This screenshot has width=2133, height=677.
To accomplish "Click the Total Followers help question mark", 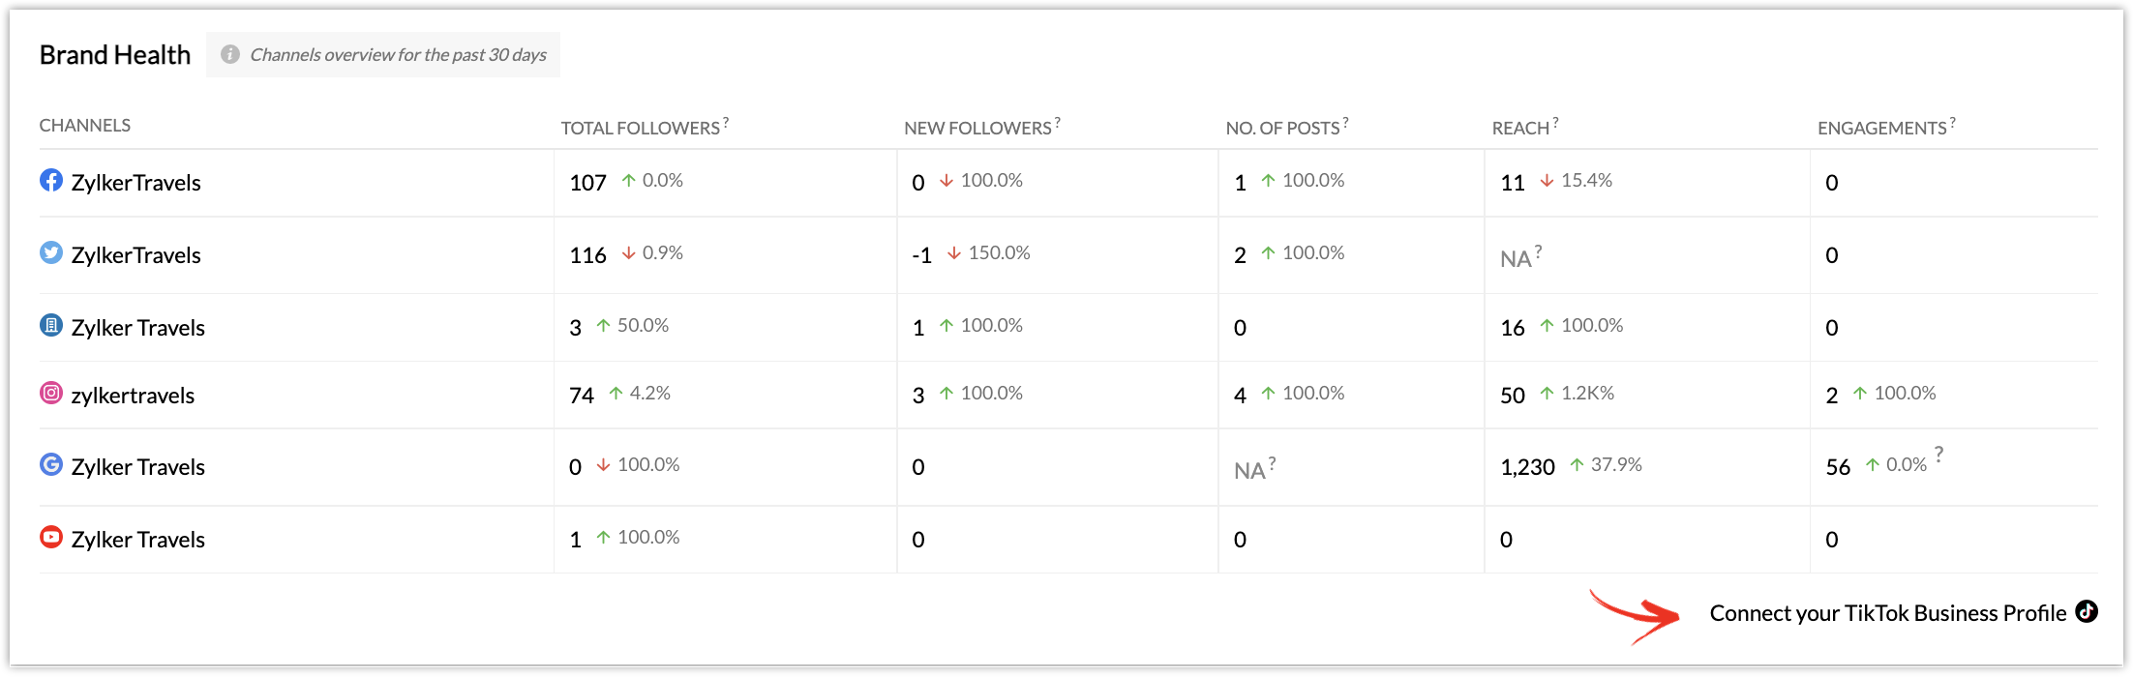I will click(x=726, y=122).
